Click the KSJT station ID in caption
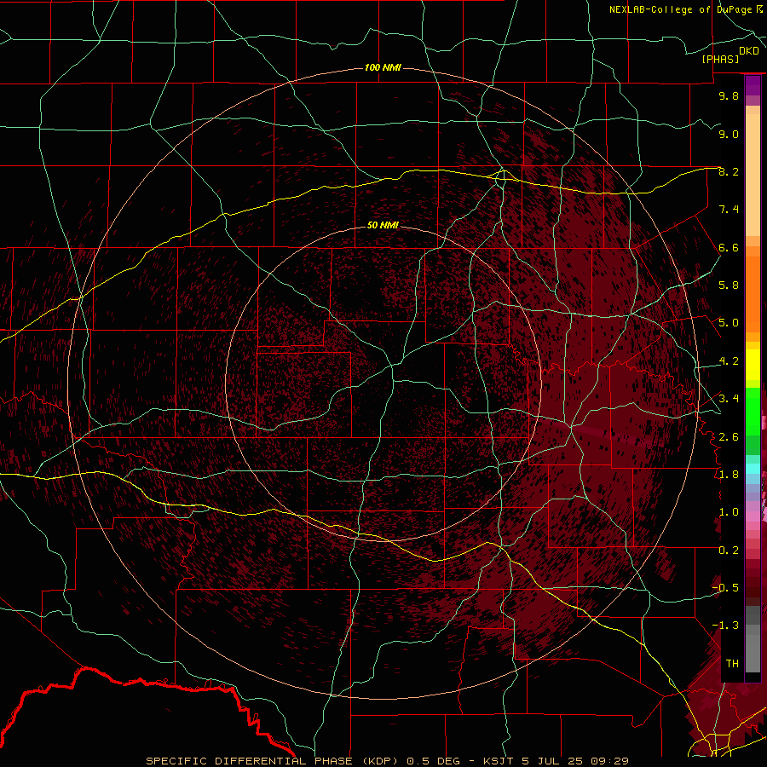767x767 pixels. point(499,761)
